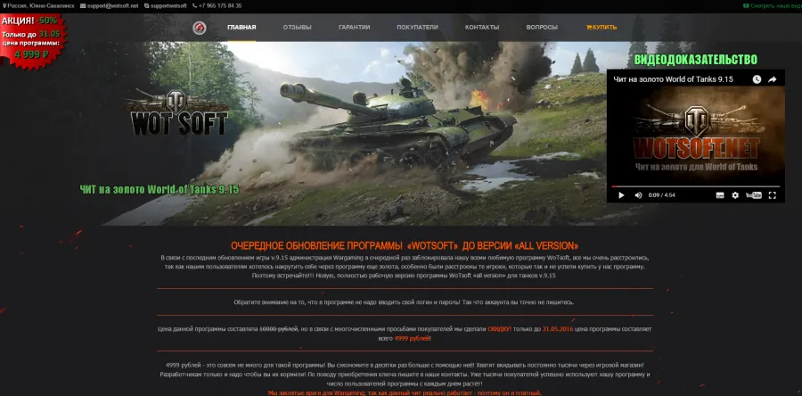Click the support@wotsoft.net email link
Screen dimensions: 802x396
[x=110, y=5]
